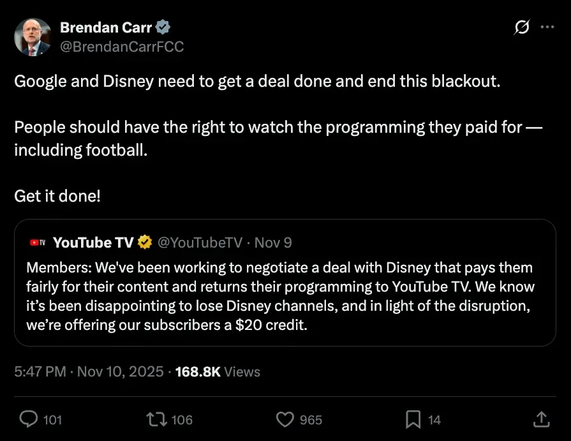Click the reply count of 101

(x=54, y=420)
